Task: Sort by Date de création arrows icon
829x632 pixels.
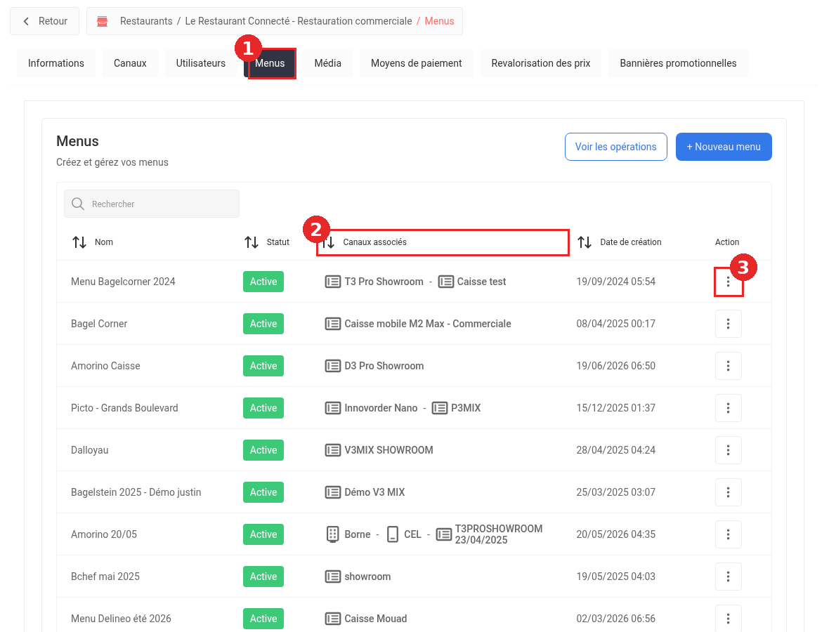Action: click(x=585, y=242)
